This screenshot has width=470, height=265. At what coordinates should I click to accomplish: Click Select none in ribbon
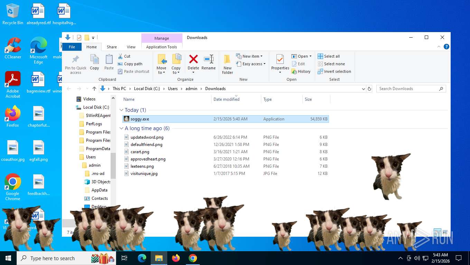[x=331, y=64]
